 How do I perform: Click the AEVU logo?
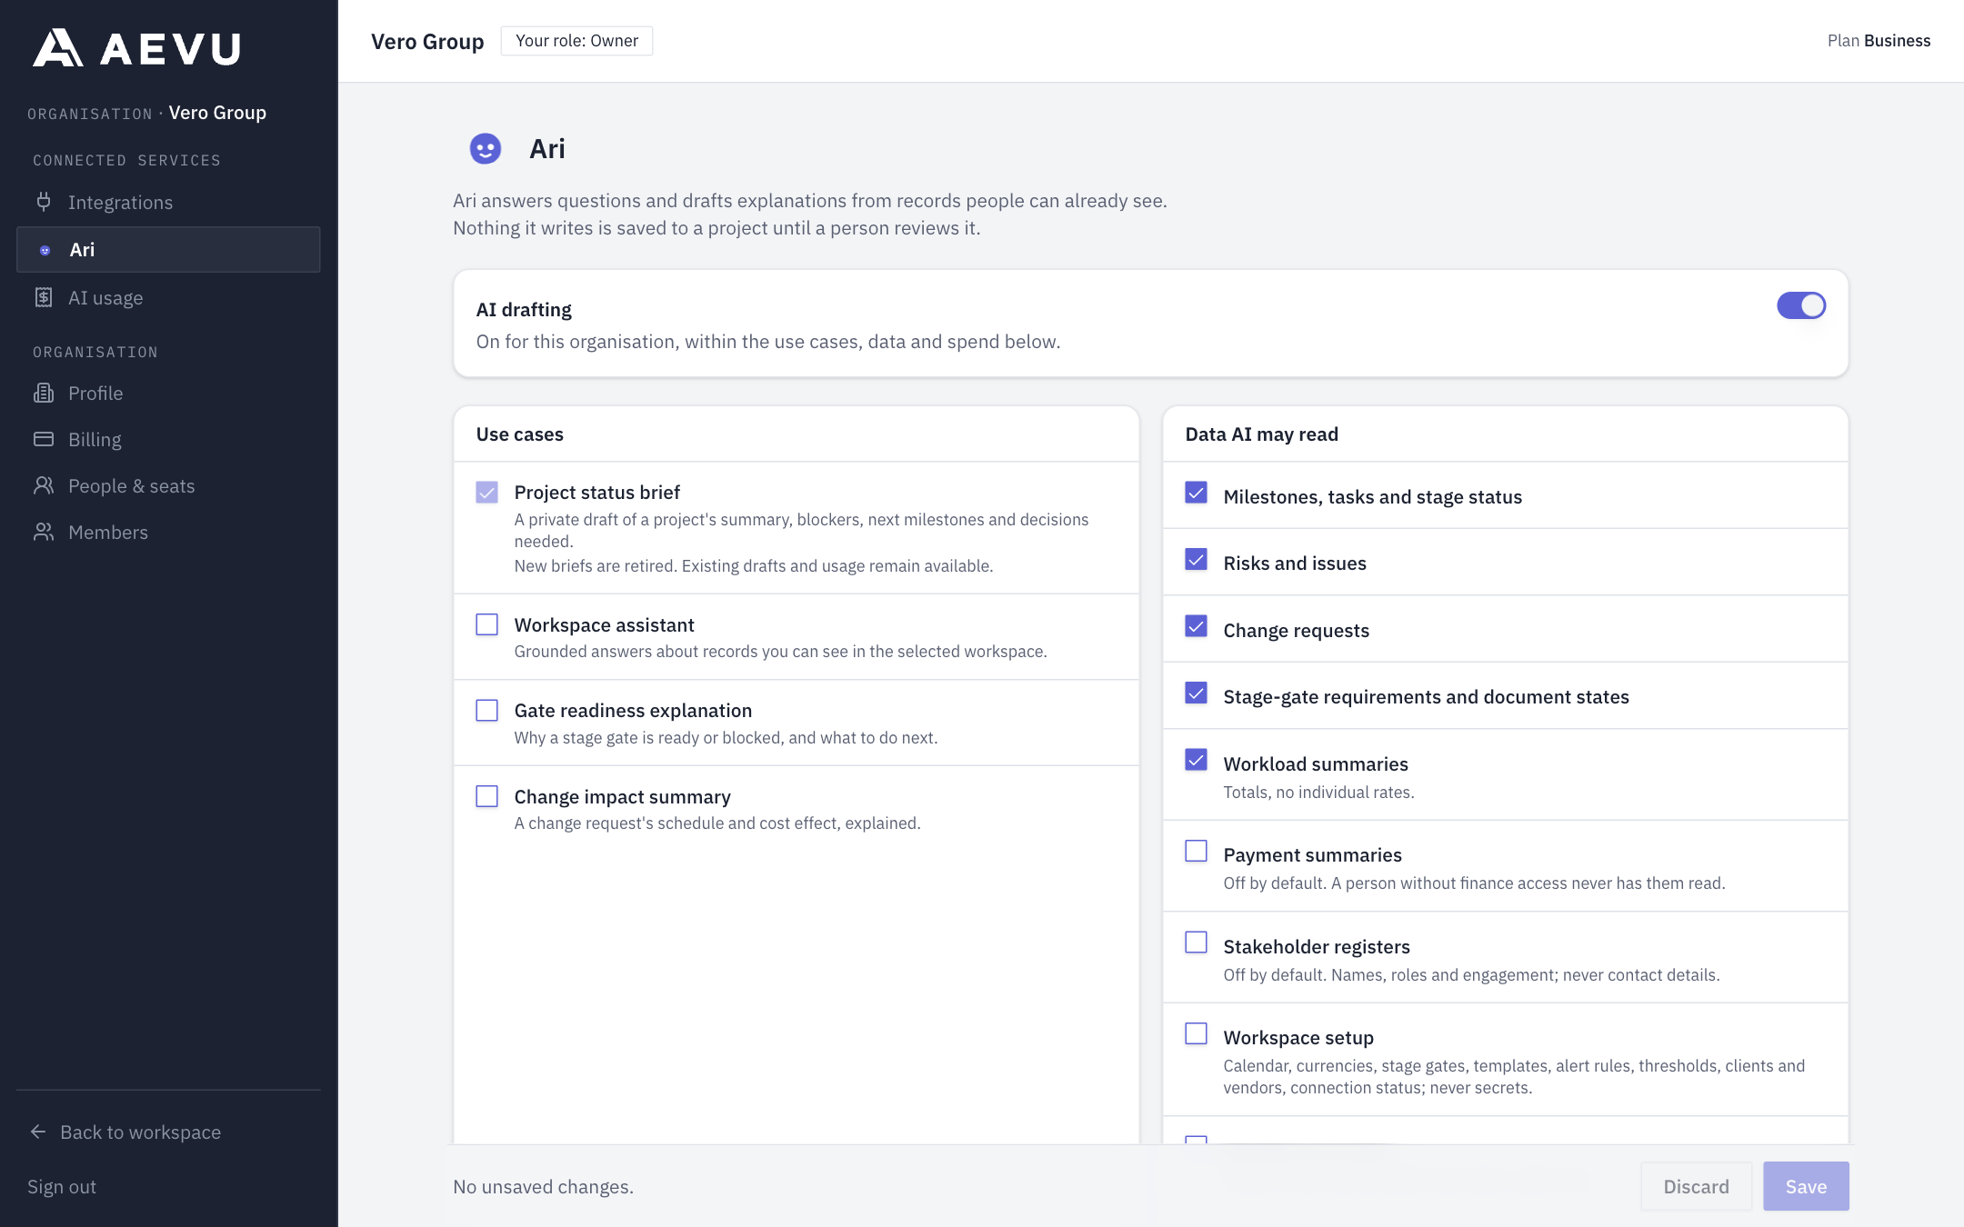point(137,48)
